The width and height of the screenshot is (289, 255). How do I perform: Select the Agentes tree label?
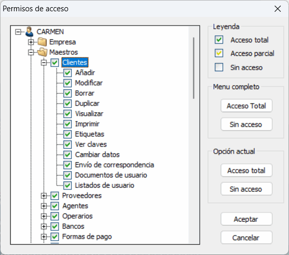(75, 206)
